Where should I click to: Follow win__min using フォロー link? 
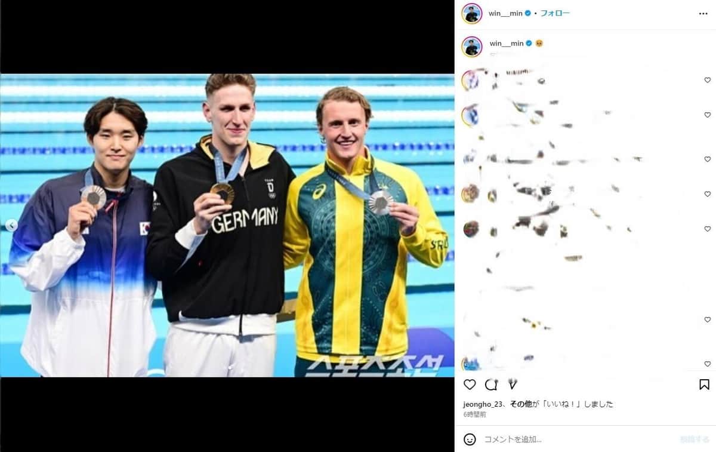point(555,13)
